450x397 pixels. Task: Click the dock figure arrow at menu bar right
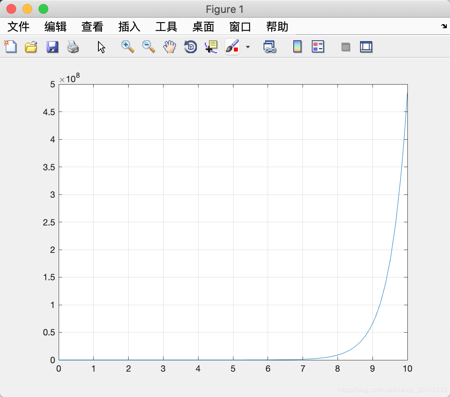[x=444, y=26]
